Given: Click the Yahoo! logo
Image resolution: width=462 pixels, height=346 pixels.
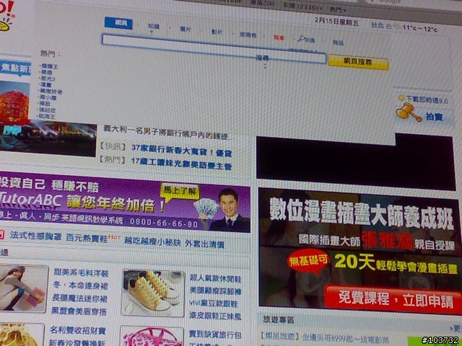Looking at the screenshot, I should 6,14.
